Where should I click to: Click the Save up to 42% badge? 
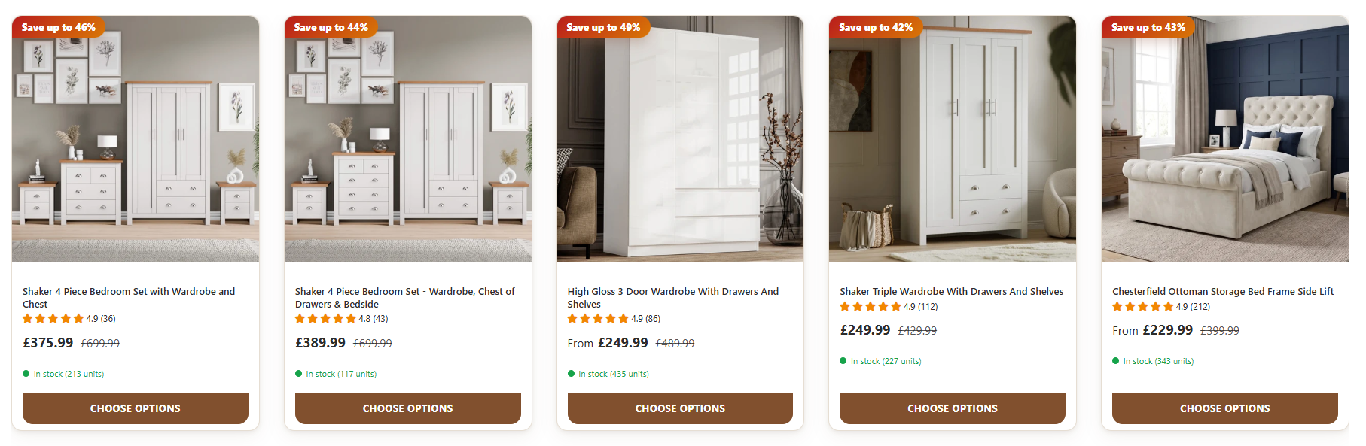[x=876, y=27]
